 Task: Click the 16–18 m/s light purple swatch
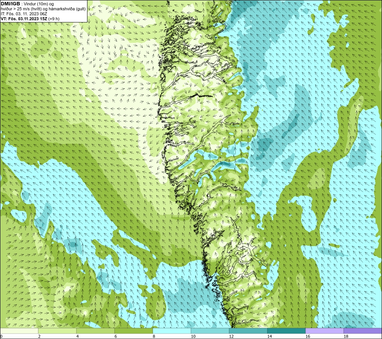point(324,331)
